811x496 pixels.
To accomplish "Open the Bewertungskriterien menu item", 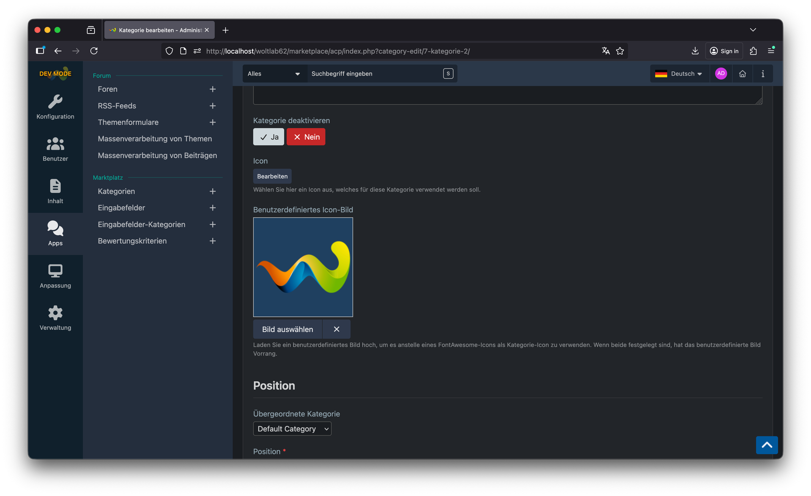I will click(x=132, y=241).
